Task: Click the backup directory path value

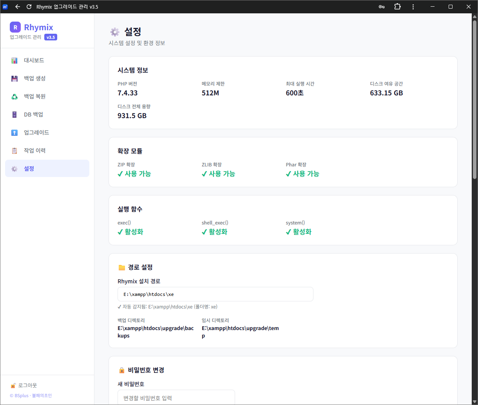Action: coord(156,332)
